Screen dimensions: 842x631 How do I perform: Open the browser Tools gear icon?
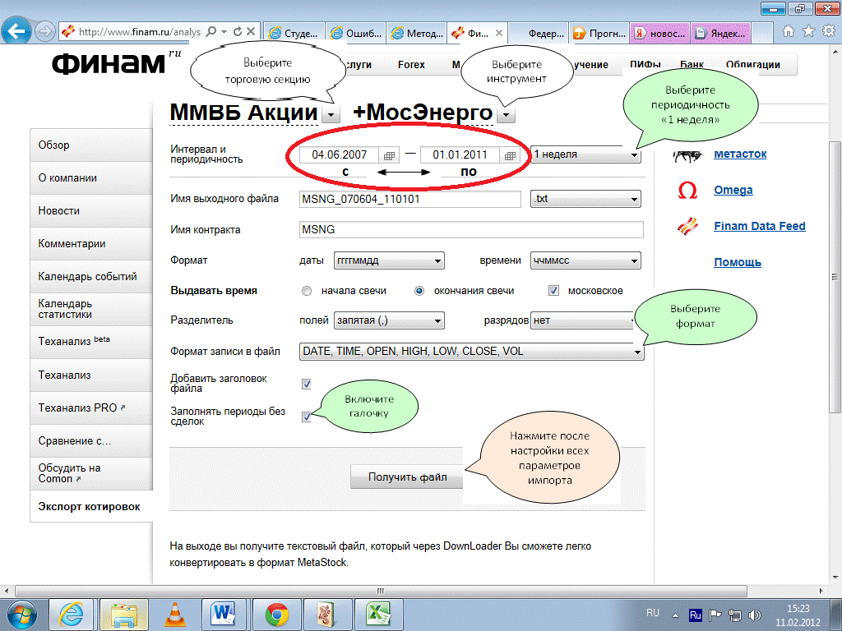point(829,31)
